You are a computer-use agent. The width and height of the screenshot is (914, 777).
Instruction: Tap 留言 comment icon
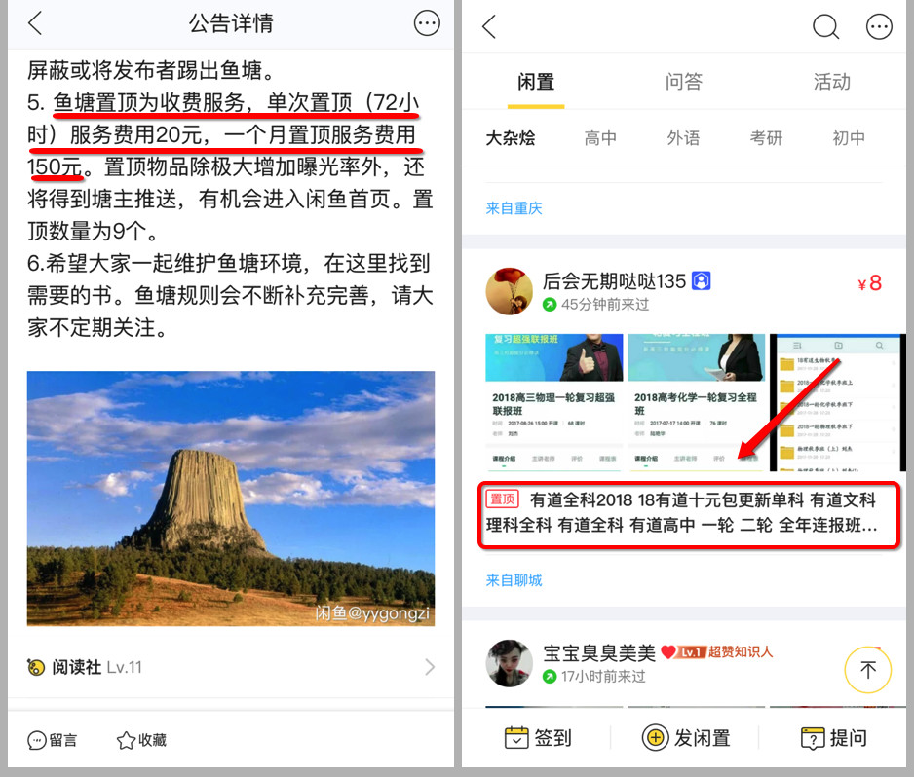[37, 740]
